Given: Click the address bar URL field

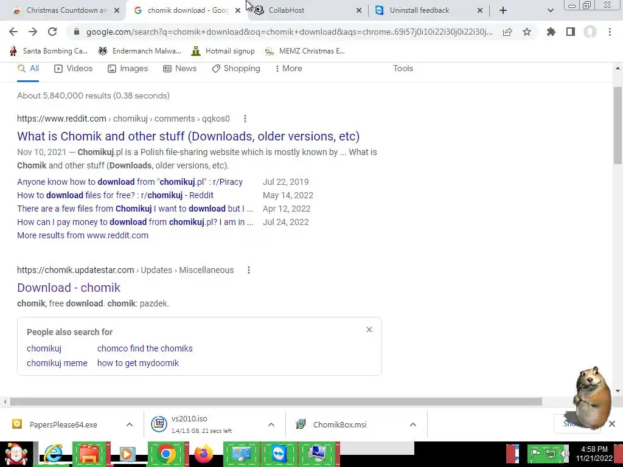Looking at the screenshot, I should [289, 32].
